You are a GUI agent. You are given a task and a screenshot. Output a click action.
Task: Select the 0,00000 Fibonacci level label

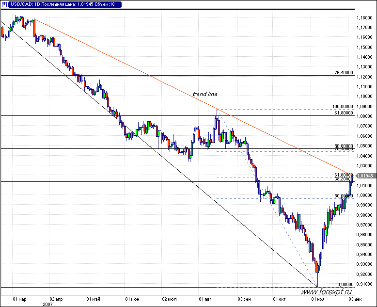coord(344,285)
